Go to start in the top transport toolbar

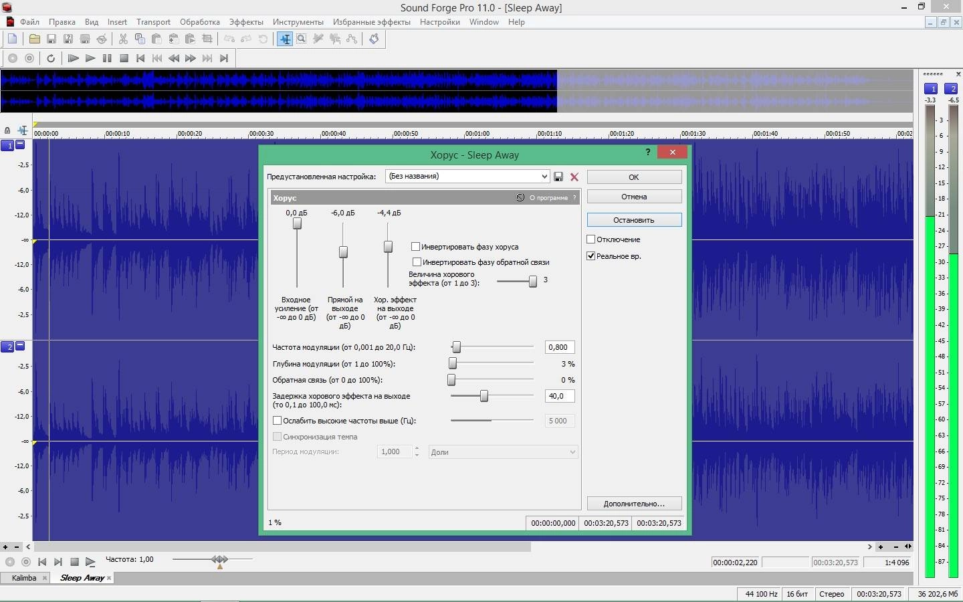point(140,58)
